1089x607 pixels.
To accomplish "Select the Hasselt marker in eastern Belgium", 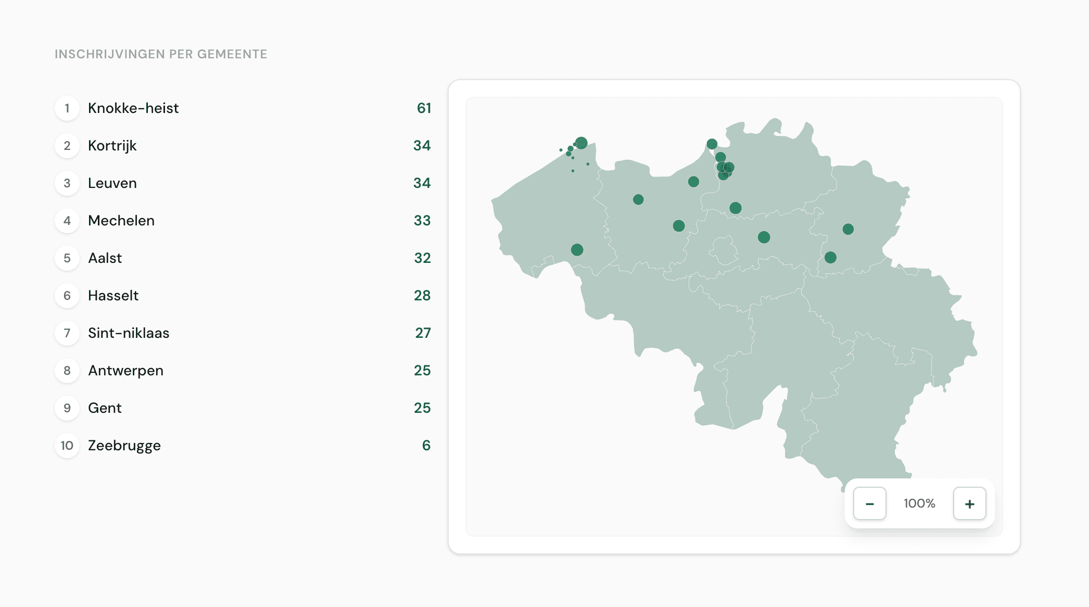I will (x=847, y=229).
